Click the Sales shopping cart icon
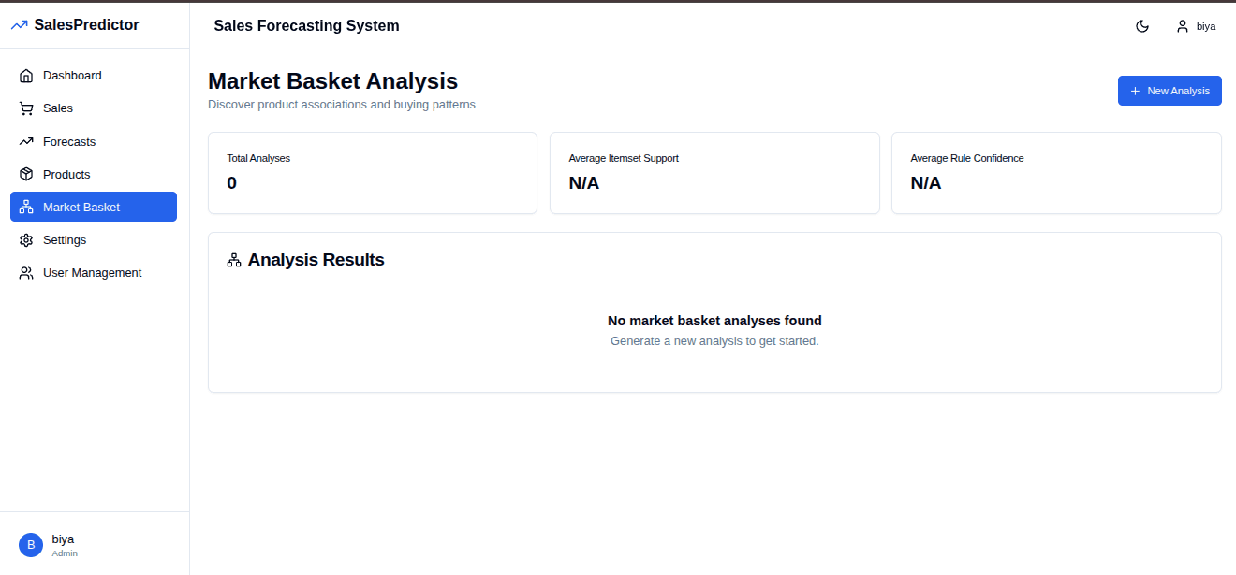Image resolution: width=1236 pixels, height=575 pixels. [x=26, y=108]
